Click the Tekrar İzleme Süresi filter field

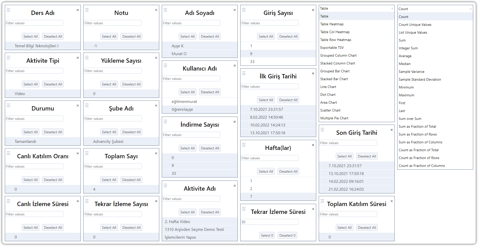[x=269, y=222]
